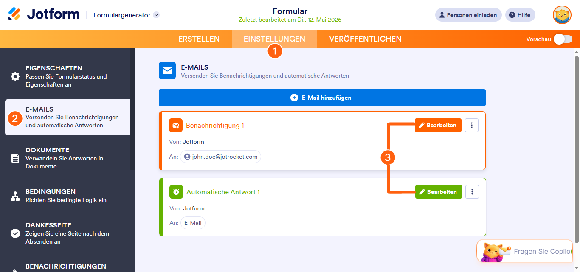
Task: Switch to the ERSTELLEN tab
Action: click(199, 39)
